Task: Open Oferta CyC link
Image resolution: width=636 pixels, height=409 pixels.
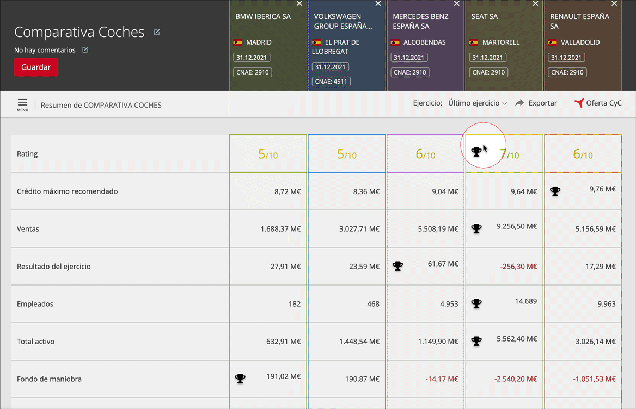Action: coord(598,103)
